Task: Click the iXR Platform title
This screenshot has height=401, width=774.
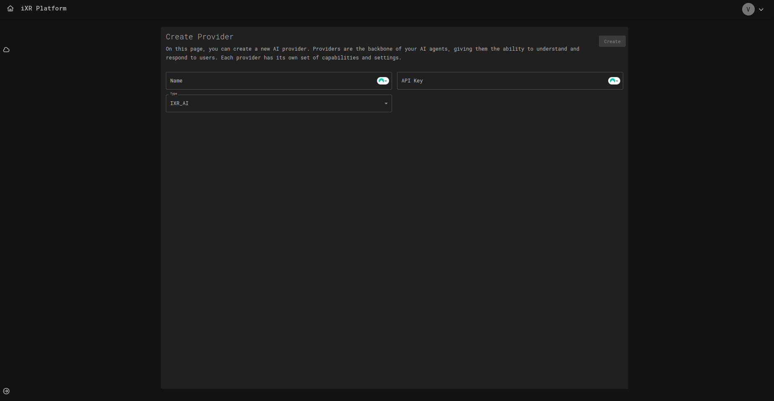Action: (x=44, y=8)
